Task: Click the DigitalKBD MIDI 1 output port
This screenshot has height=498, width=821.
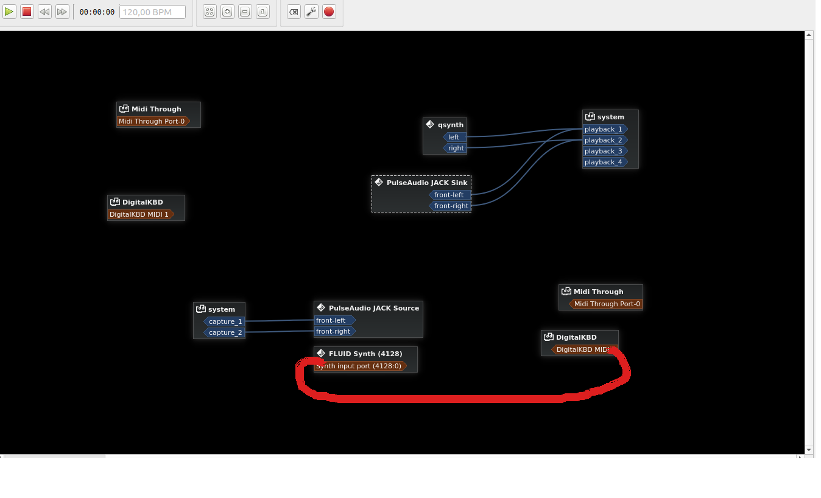Action: click(141, 214)
